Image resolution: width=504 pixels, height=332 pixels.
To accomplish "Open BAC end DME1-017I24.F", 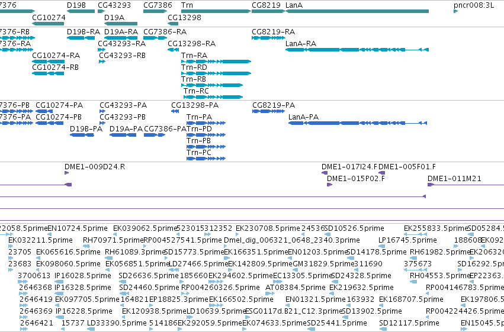I will coord(349,167).
